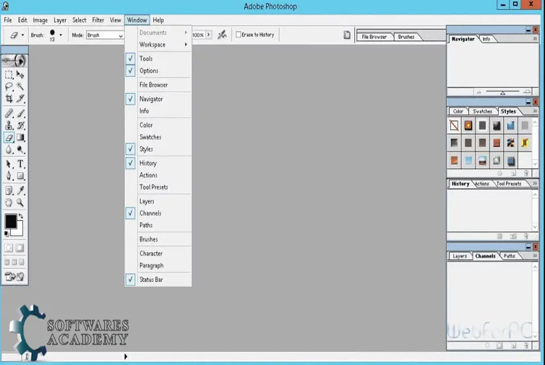Select the Eyedropper tool
This screenshot has width=545, height=365.
20,190
